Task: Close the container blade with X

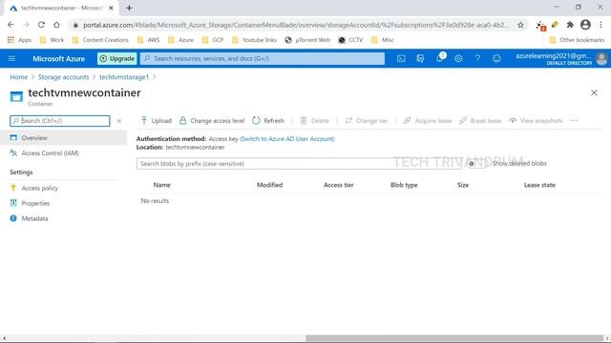Action: click(x=594, y=92)
